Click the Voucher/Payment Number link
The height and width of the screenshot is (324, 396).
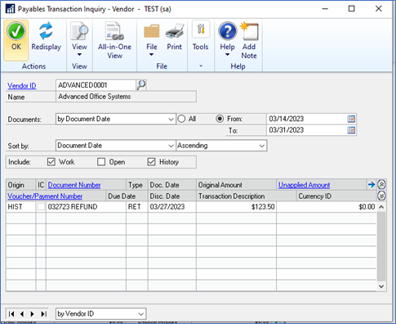click(x=45, y=196)
